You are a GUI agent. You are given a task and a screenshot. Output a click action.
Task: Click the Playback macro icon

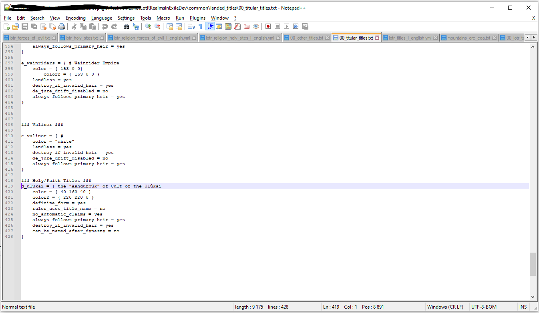[x=286, y=26]
